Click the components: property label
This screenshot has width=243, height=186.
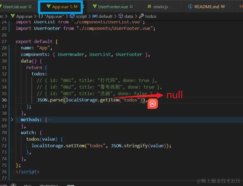point(35,54)
